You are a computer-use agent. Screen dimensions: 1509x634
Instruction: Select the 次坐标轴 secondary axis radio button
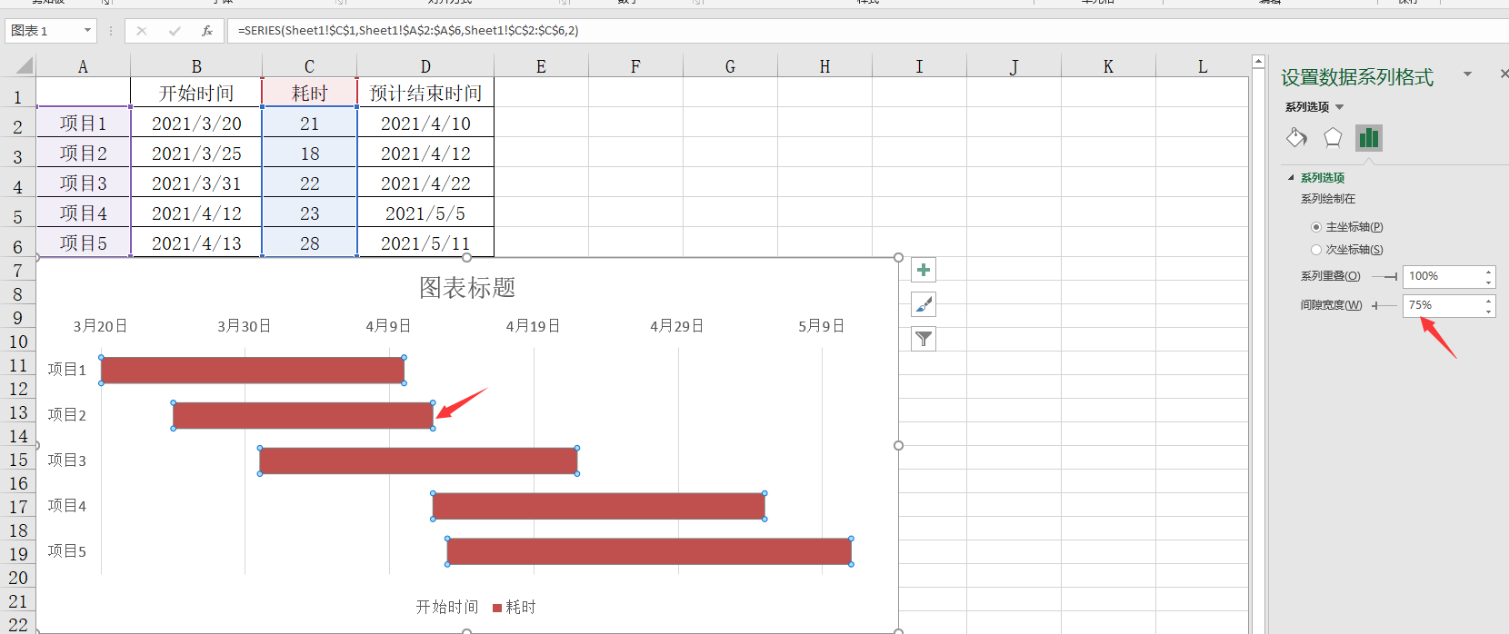1316,250
